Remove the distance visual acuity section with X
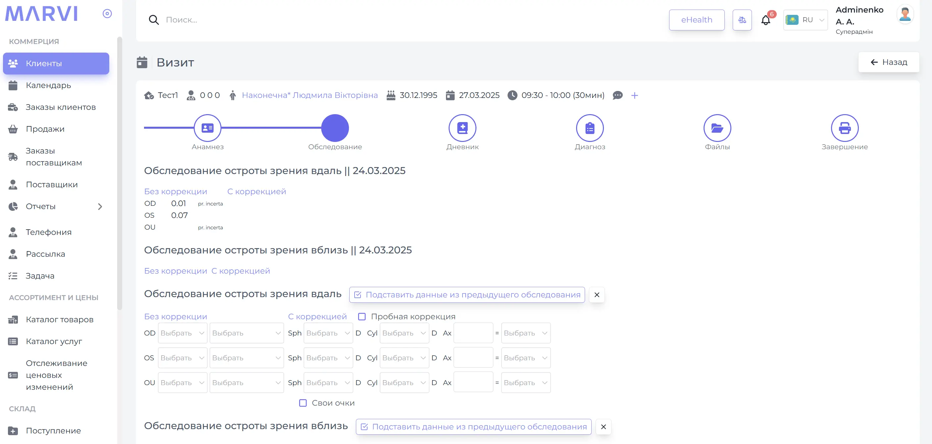Screen dimensions: 932x444 pyautogui.click(x=597, y=295)
